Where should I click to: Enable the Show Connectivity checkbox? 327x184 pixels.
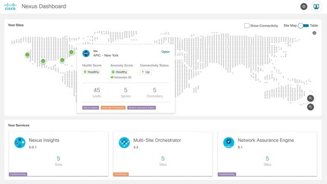(247, 25)
